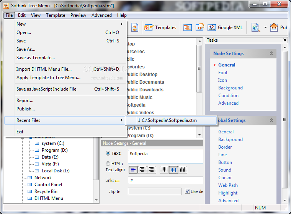Viewport: 291px width, 214px height.
Task: Click the Data (E:) node icon in the tree
Action: pos(37,157)
